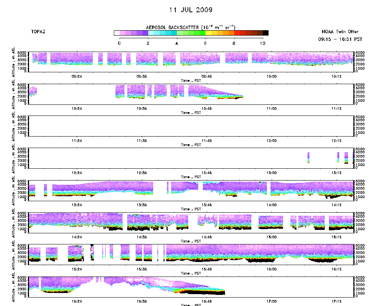
Task: Click the 13:00 time tick label
Action: pos(271,173)
